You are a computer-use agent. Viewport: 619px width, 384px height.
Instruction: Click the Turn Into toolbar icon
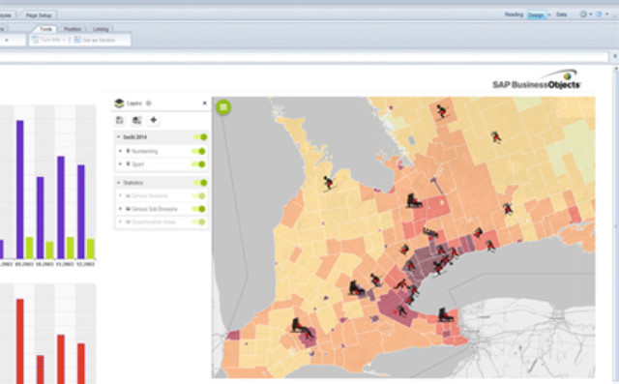click(x=36, y=40)
